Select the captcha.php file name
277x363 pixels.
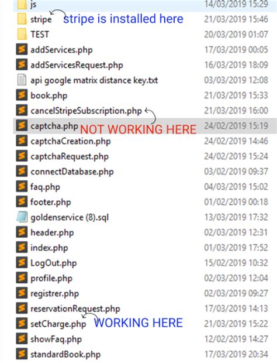(x=54, y=126)
